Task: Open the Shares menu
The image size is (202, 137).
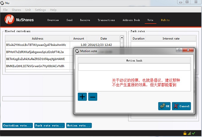Action: [x=16, y=10]
